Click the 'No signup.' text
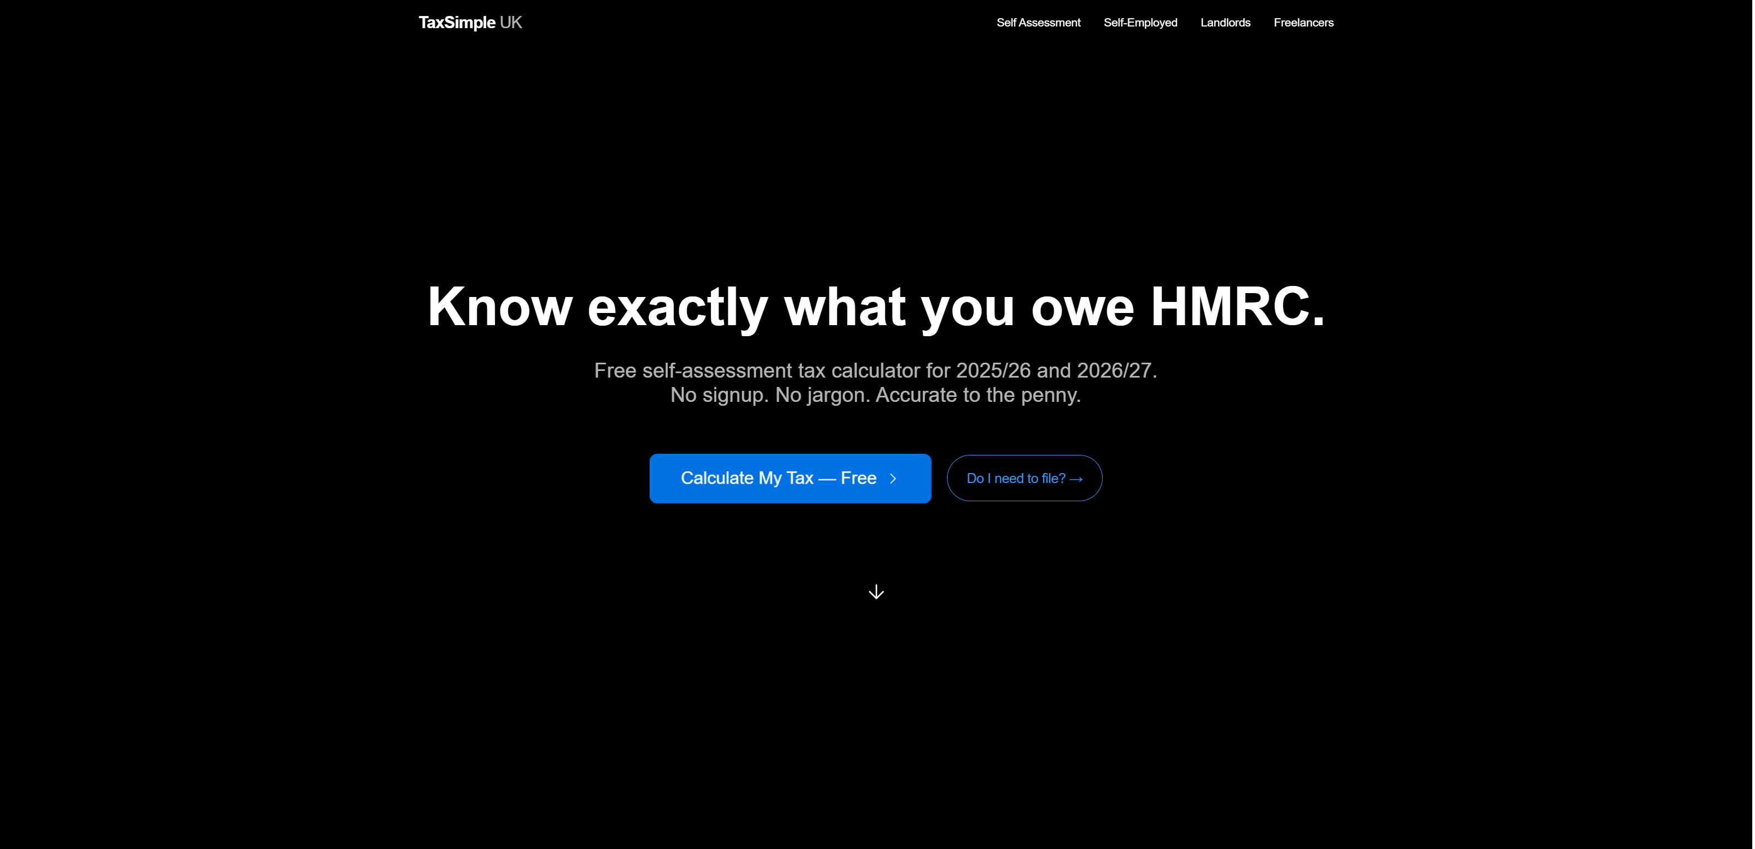This screenshot has height=849, width=1755. coord(720,395)
